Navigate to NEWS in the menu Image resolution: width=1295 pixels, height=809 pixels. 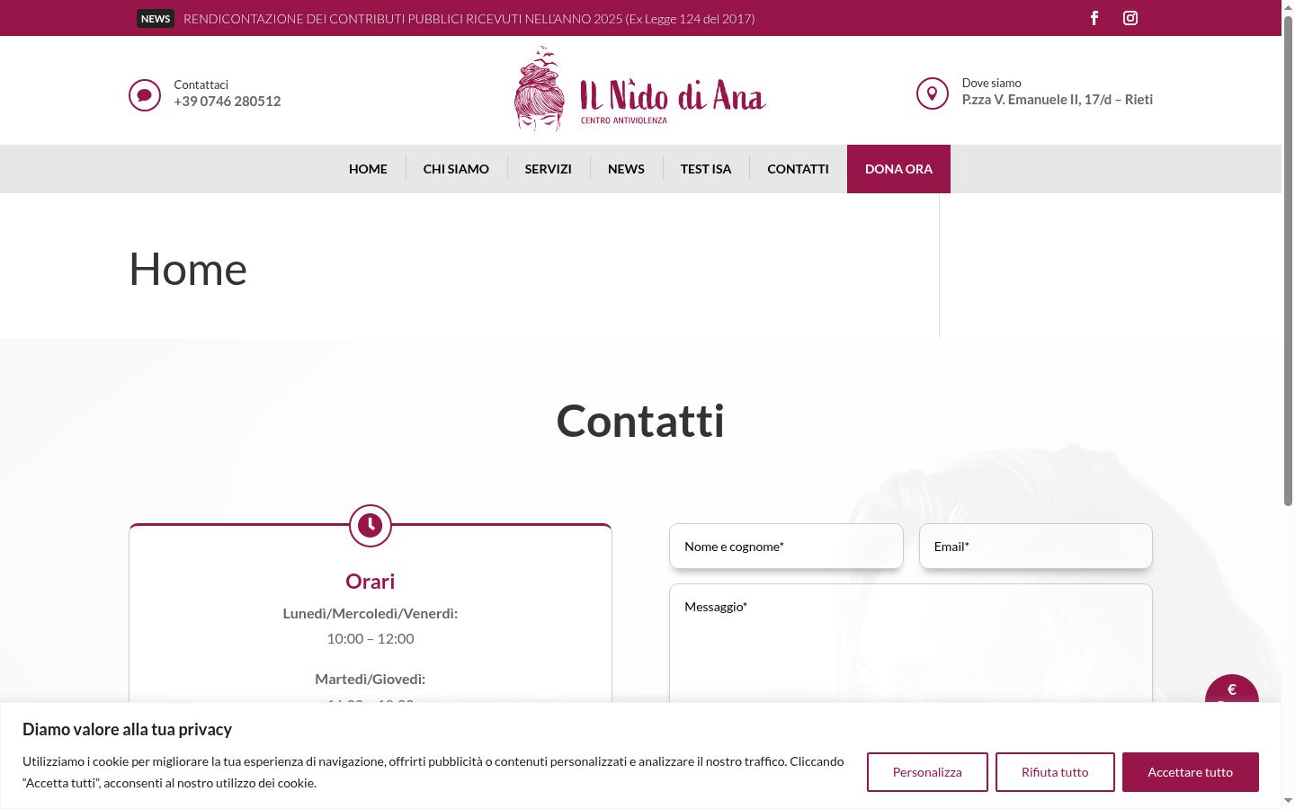coord(626,169)
